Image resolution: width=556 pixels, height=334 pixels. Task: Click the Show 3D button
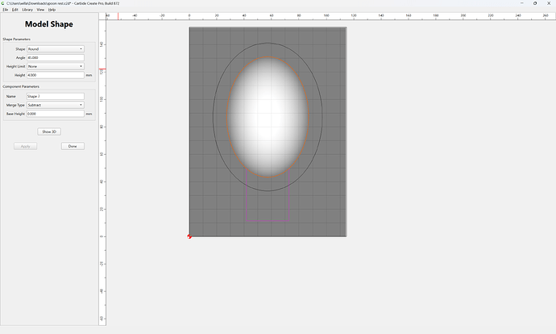pyautogui.click(x=49, y=132)
